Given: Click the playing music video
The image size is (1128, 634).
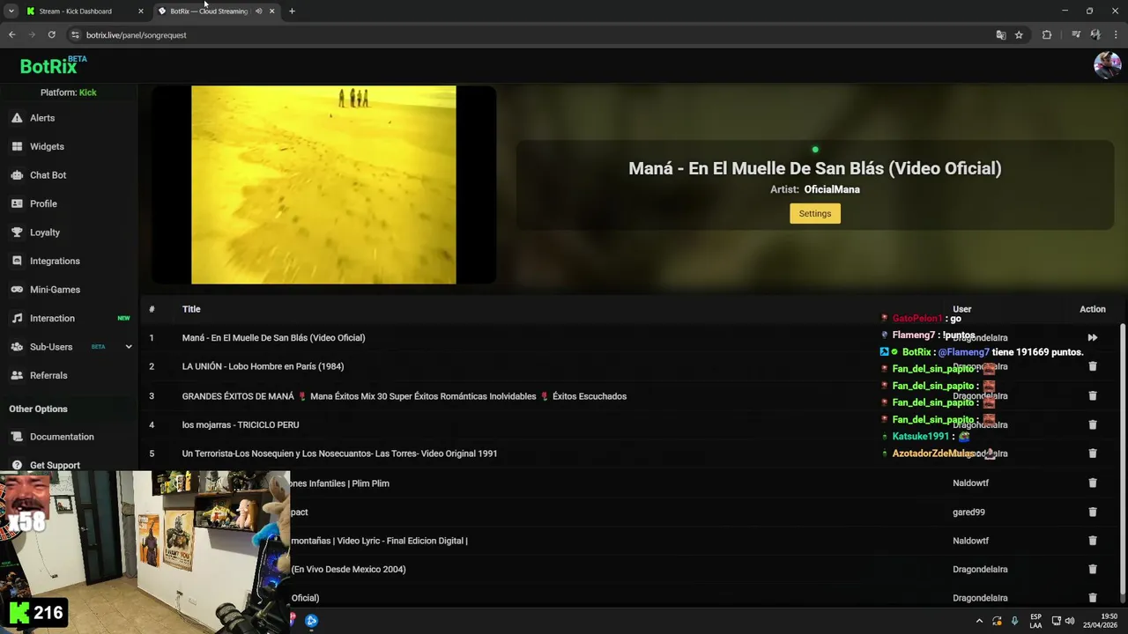Looking at the screenshot, I should 323,185.
